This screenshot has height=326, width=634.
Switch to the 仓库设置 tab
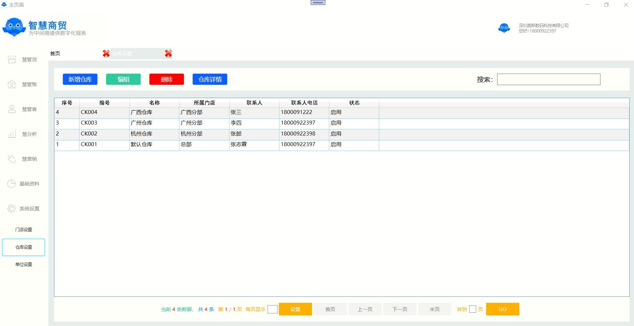[x=122, y=53]
